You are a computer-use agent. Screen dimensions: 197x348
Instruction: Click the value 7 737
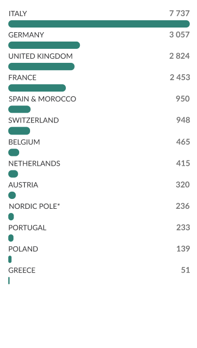pyautogui.click(x=179, y=14)
